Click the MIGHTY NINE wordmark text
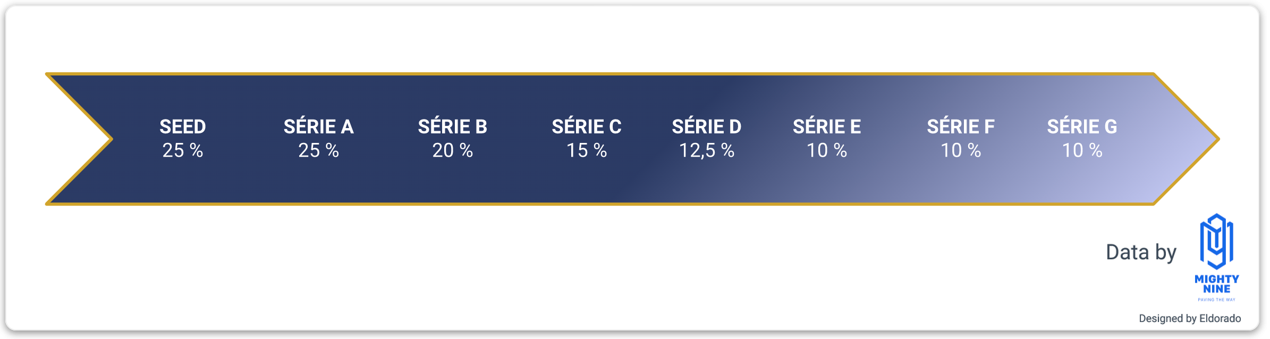The width and height of the screenshot is (1270, 339). click(x=1217, y=284)
